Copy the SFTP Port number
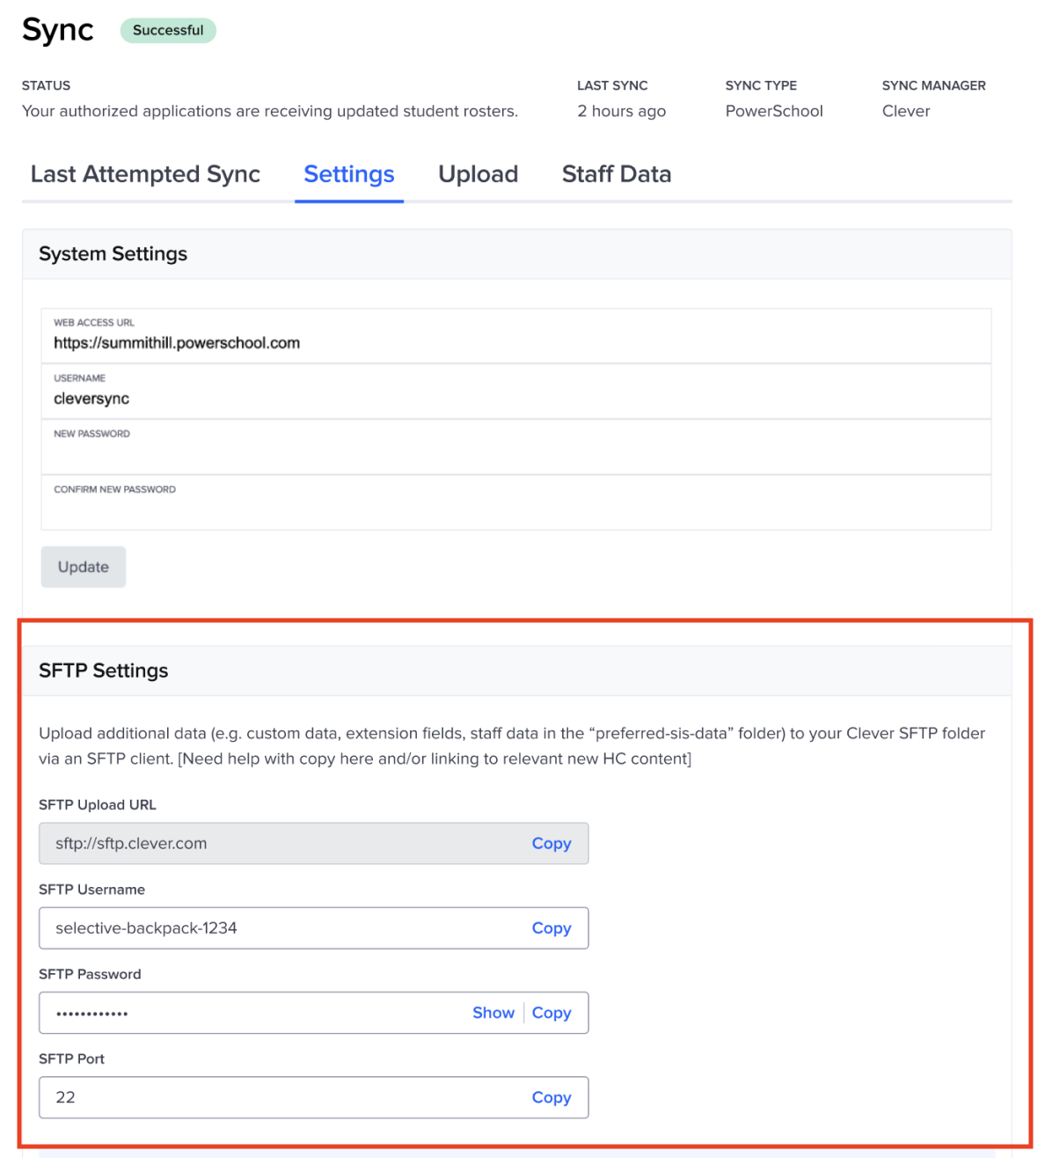Image resolution: width=1052 pixels, height=1158 pixels. point(551,1097)
